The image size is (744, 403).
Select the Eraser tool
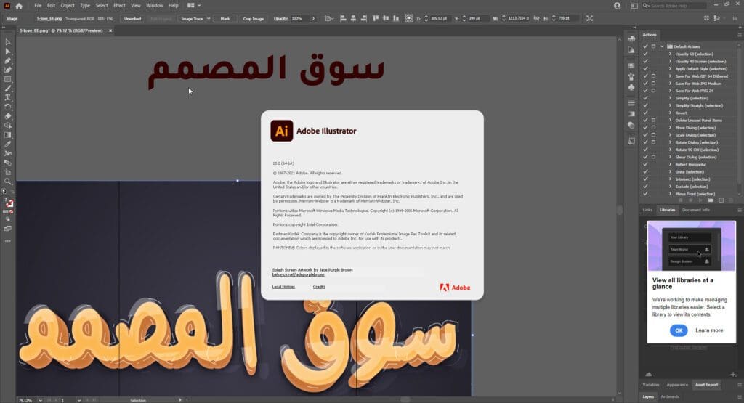coord(7,116)
